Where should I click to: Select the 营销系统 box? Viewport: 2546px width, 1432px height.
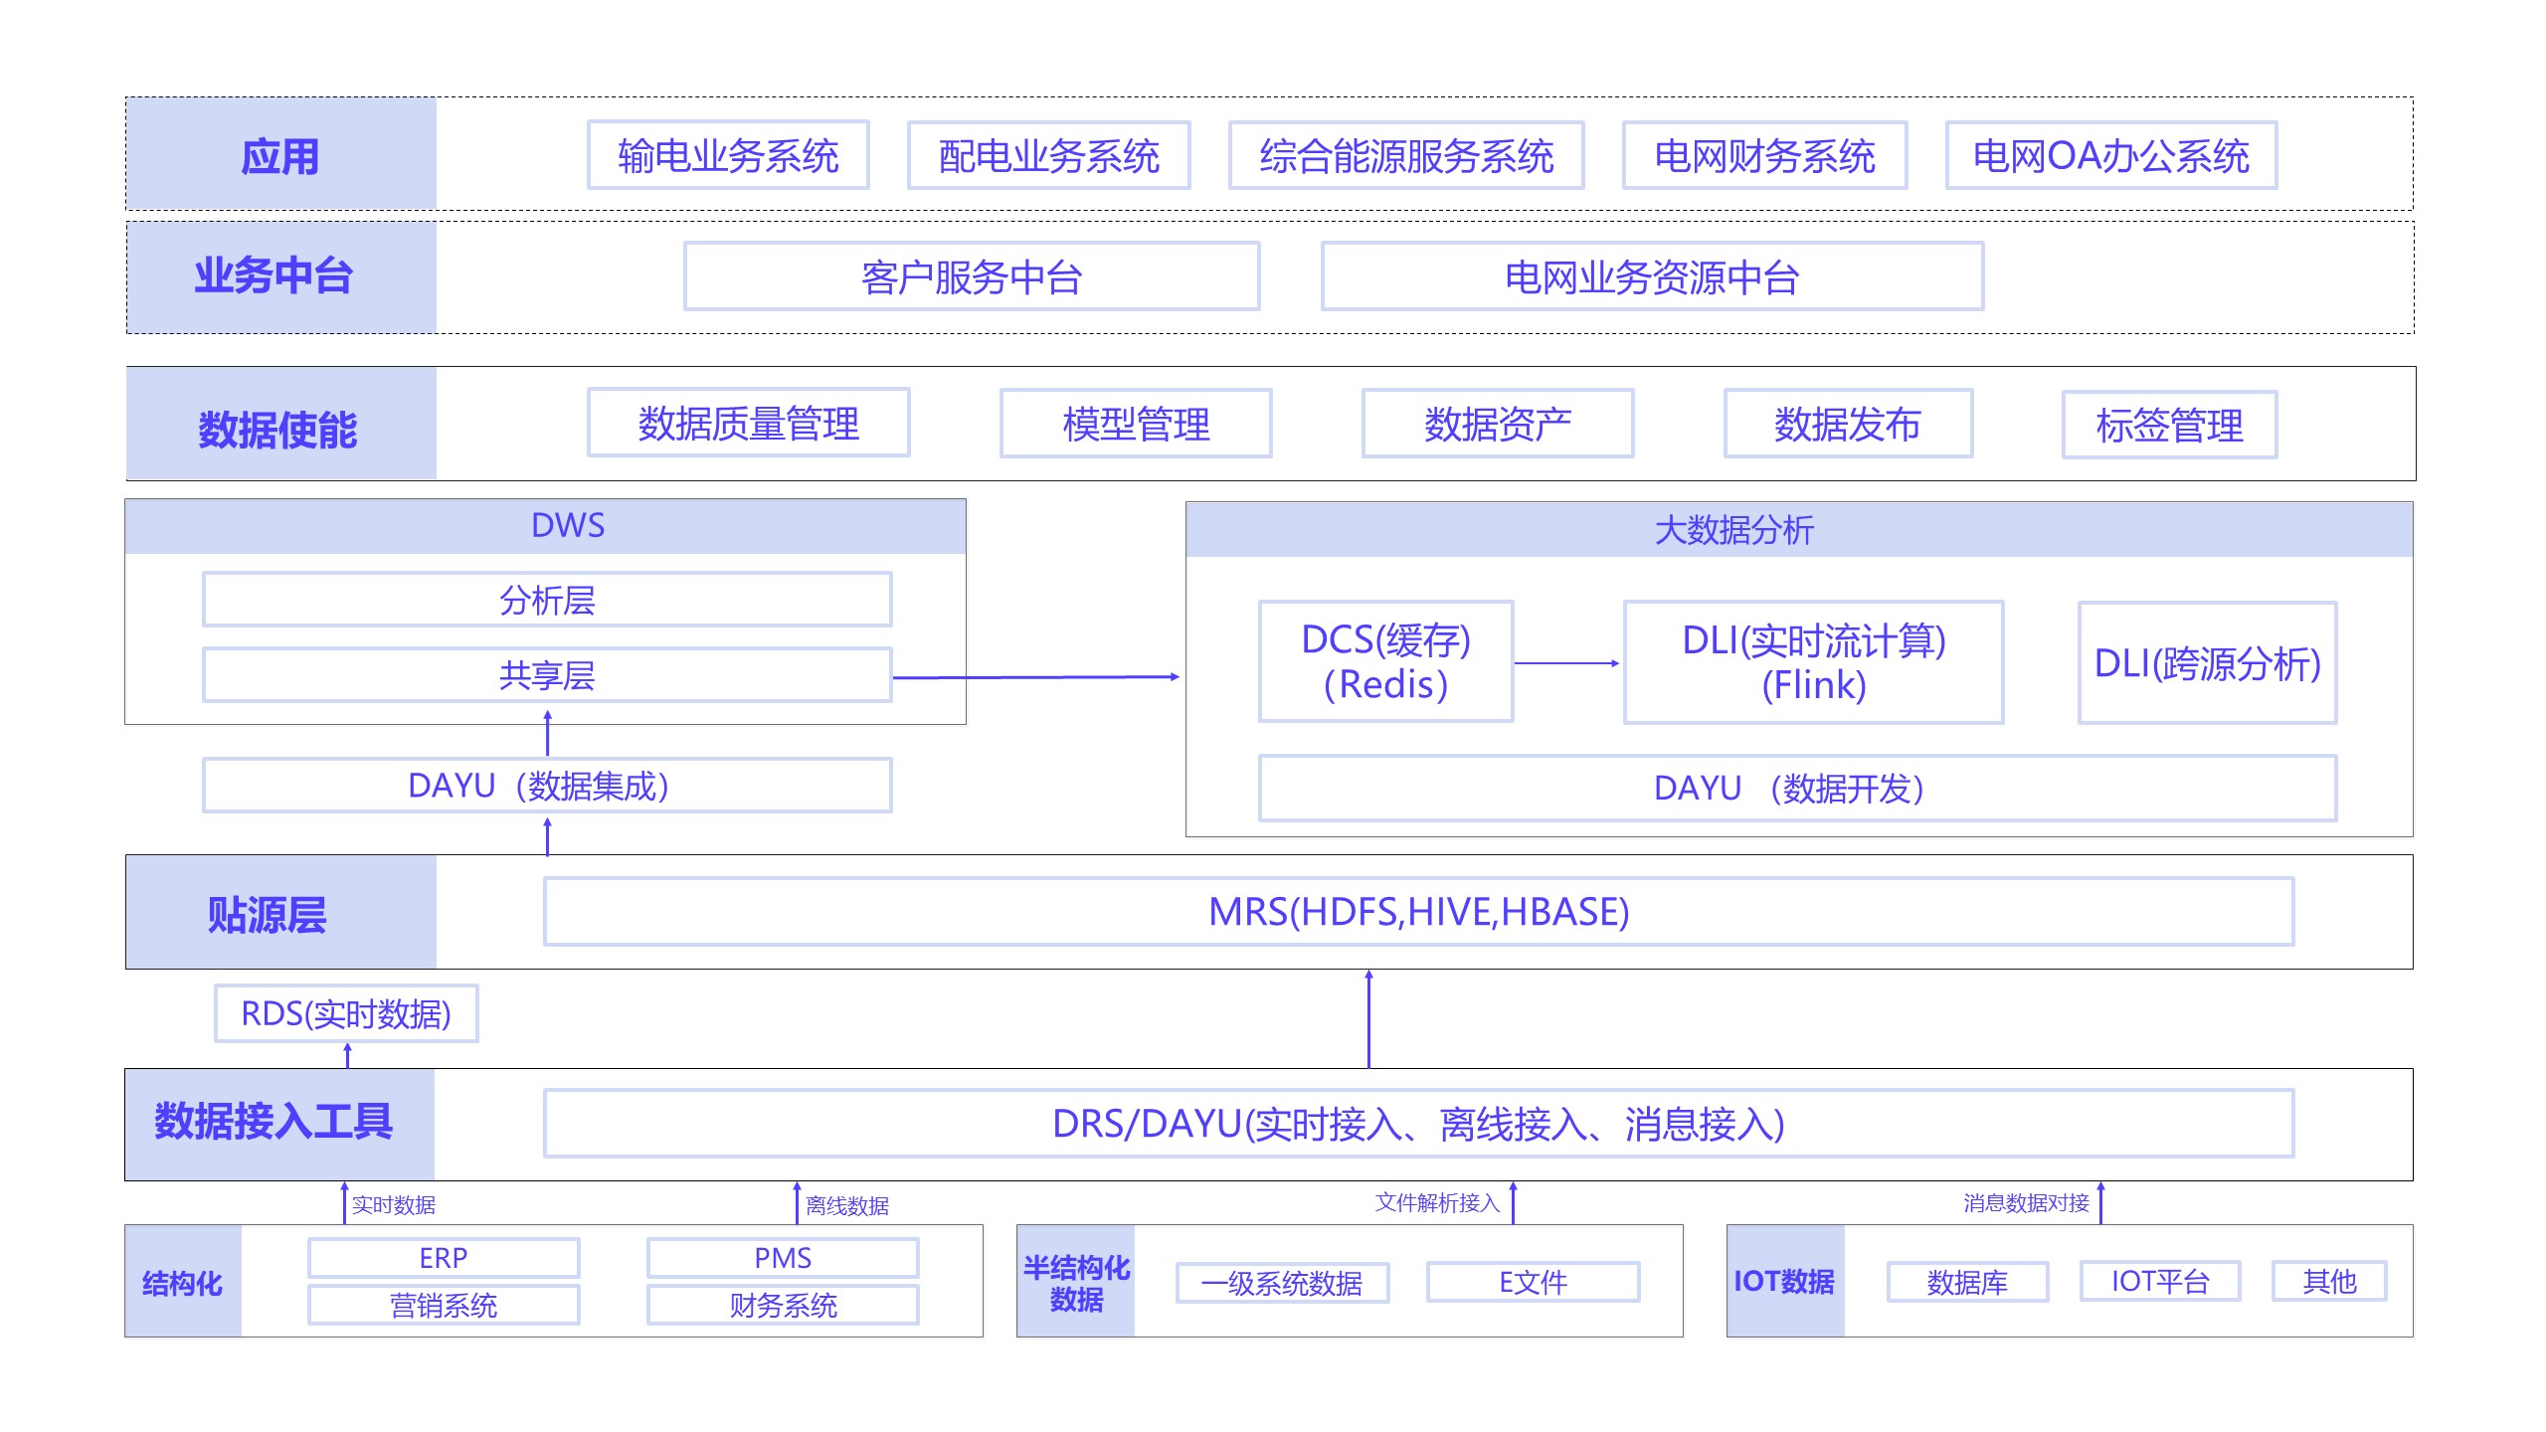point(444,1305)
